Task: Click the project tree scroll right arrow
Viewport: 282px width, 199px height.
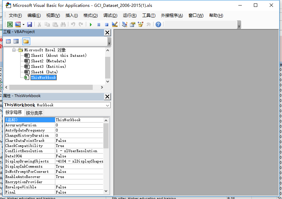Action: click(102, 87)
